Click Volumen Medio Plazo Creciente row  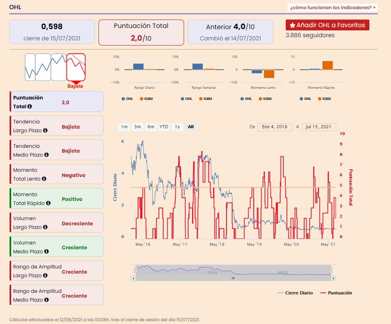pyautogui.click(x=56, y=246)
